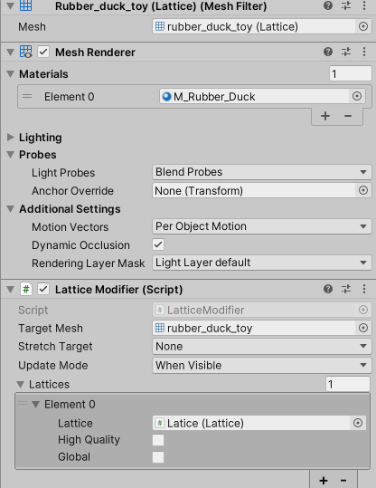The width and height of the screenshot is (376, 488).
Task: Click the Materials size number field
Action: (x=350, y=73)
